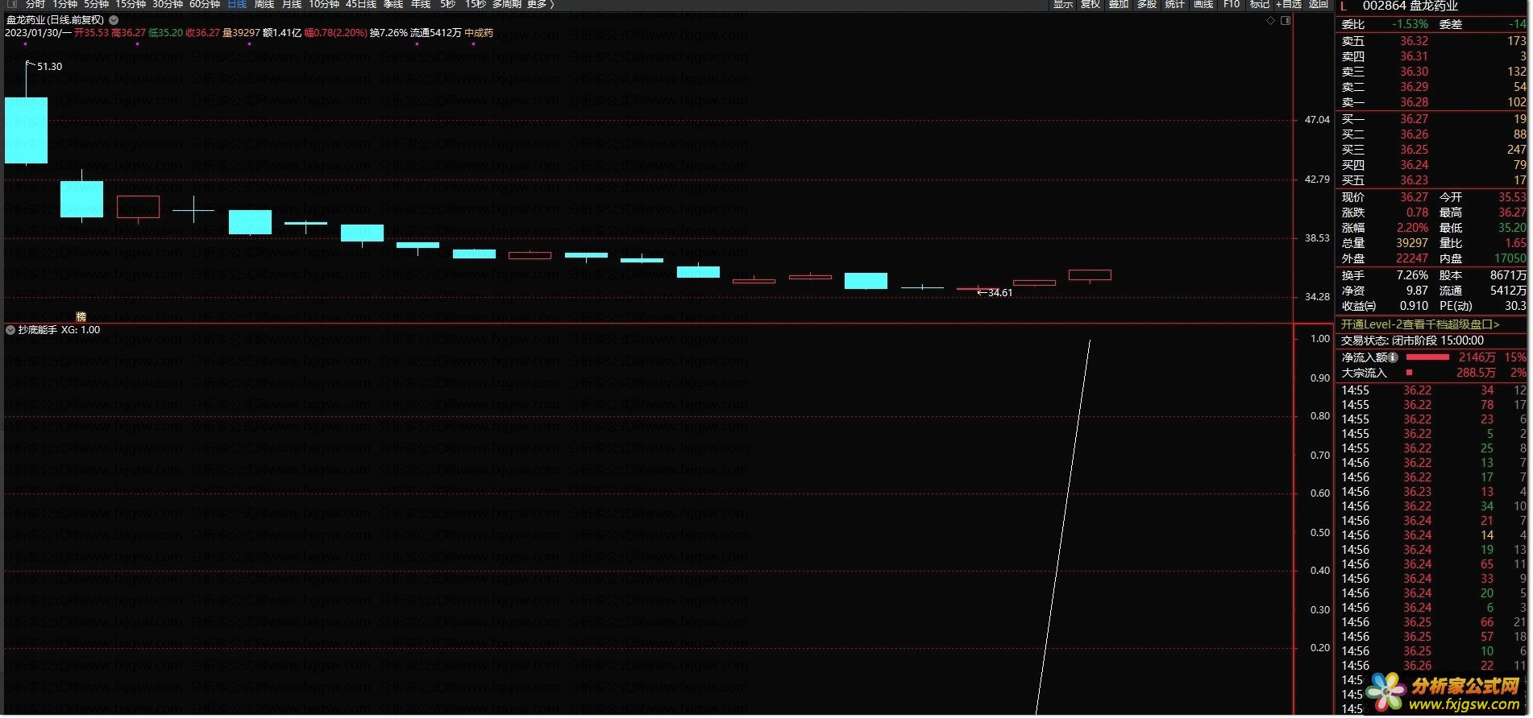Image resolution: width=1533 pixels, height=718 pixels.
Task: Click the 34.61 low price label
Action: click(1000, 293)
